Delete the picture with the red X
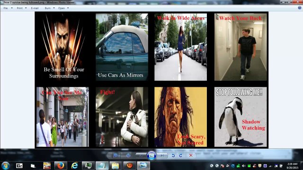Viewport: 303px width, 170px height. point(191,155)
